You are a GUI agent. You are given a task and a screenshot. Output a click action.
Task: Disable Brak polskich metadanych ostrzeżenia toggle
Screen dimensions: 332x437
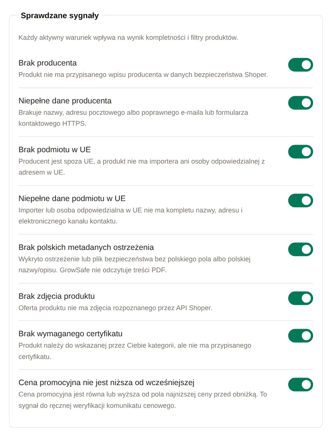(300, 249)
